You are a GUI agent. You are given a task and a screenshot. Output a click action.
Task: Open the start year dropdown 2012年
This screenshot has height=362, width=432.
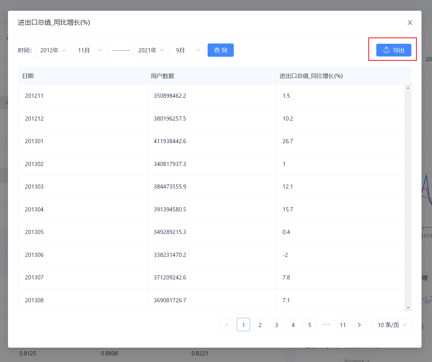(x=53, y=50)
